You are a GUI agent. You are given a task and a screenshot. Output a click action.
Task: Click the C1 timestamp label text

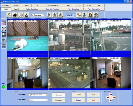pyautogui.click(x=22, y=21)
